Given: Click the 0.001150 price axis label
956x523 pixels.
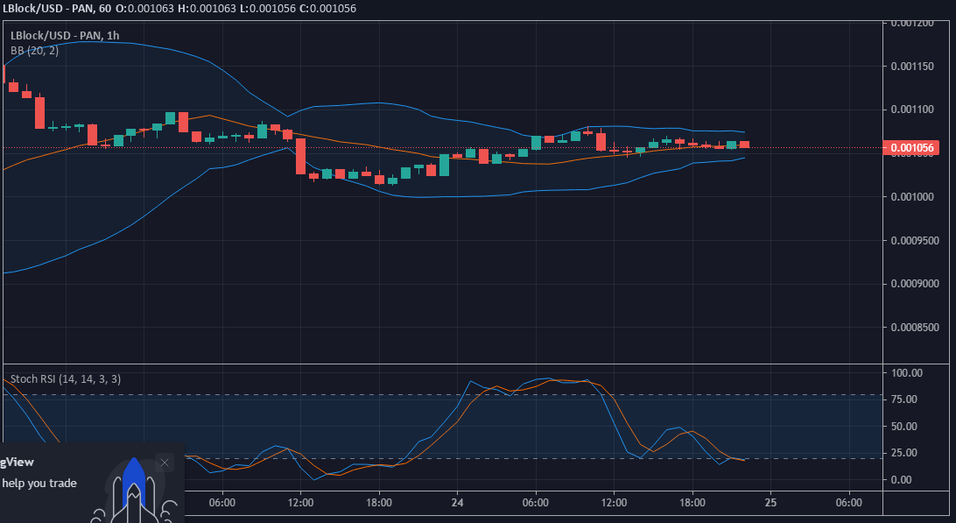Looking at the screenshot, I should point(912,66).
